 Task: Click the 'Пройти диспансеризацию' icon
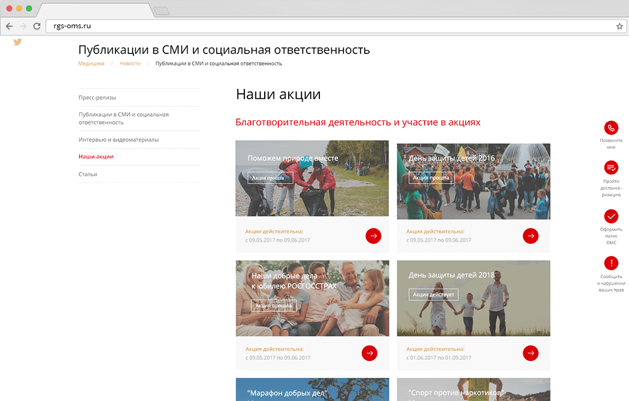click(611, 168)
